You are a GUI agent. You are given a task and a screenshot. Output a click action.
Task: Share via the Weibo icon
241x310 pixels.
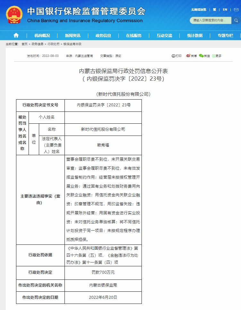pos(188,56)
